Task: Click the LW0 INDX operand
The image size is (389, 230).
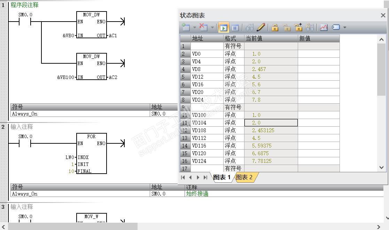Action: [70, 157]
